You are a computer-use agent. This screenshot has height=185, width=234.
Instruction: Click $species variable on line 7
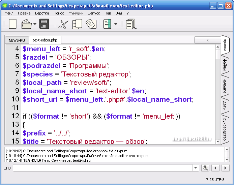tap(38, 74)
